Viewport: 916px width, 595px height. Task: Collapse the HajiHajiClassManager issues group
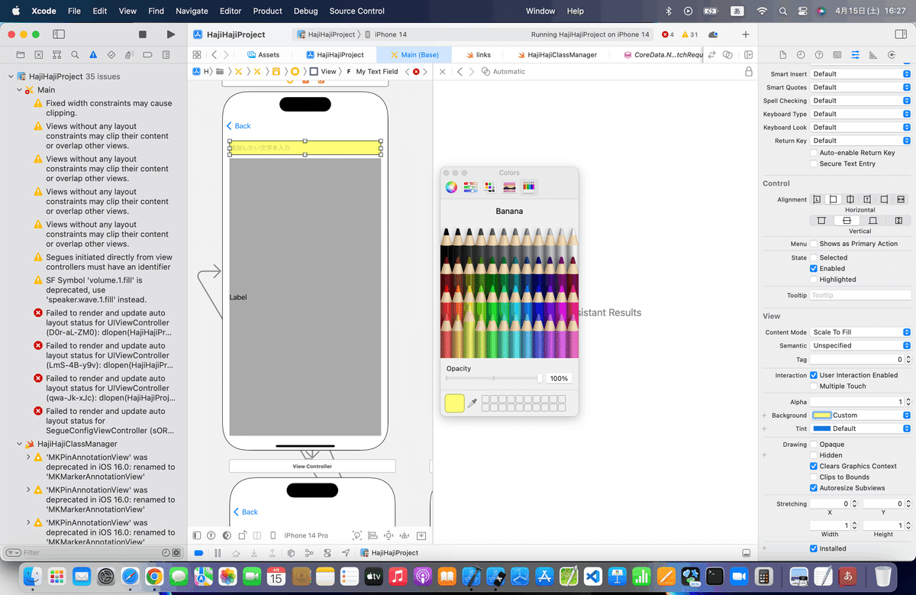[20, 444]
